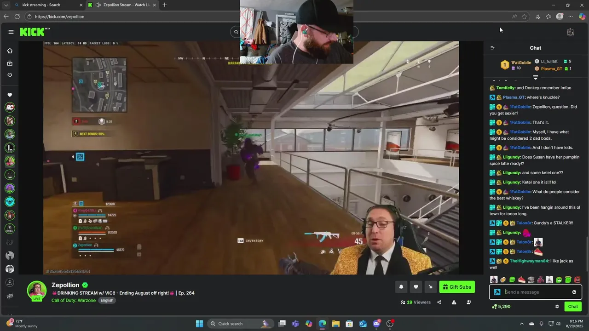Insert the cake slice emote
This screenshot has width=589, height=331.
pos(521,280)
